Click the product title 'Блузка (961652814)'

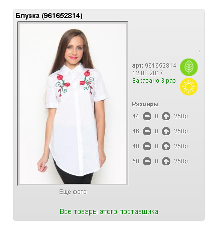tap(49, 16)
